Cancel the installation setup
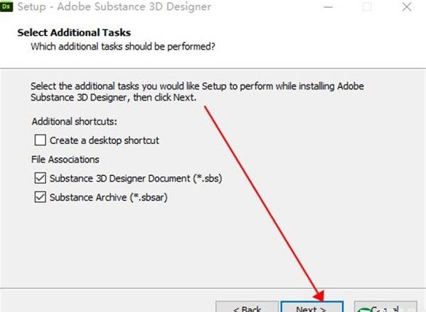Viewport: 426px width, 312px height. point(385,307)
